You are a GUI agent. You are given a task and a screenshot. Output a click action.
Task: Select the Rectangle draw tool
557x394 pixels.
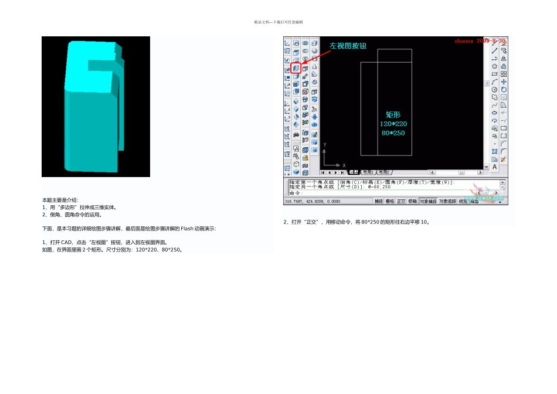tap(494, 74)
